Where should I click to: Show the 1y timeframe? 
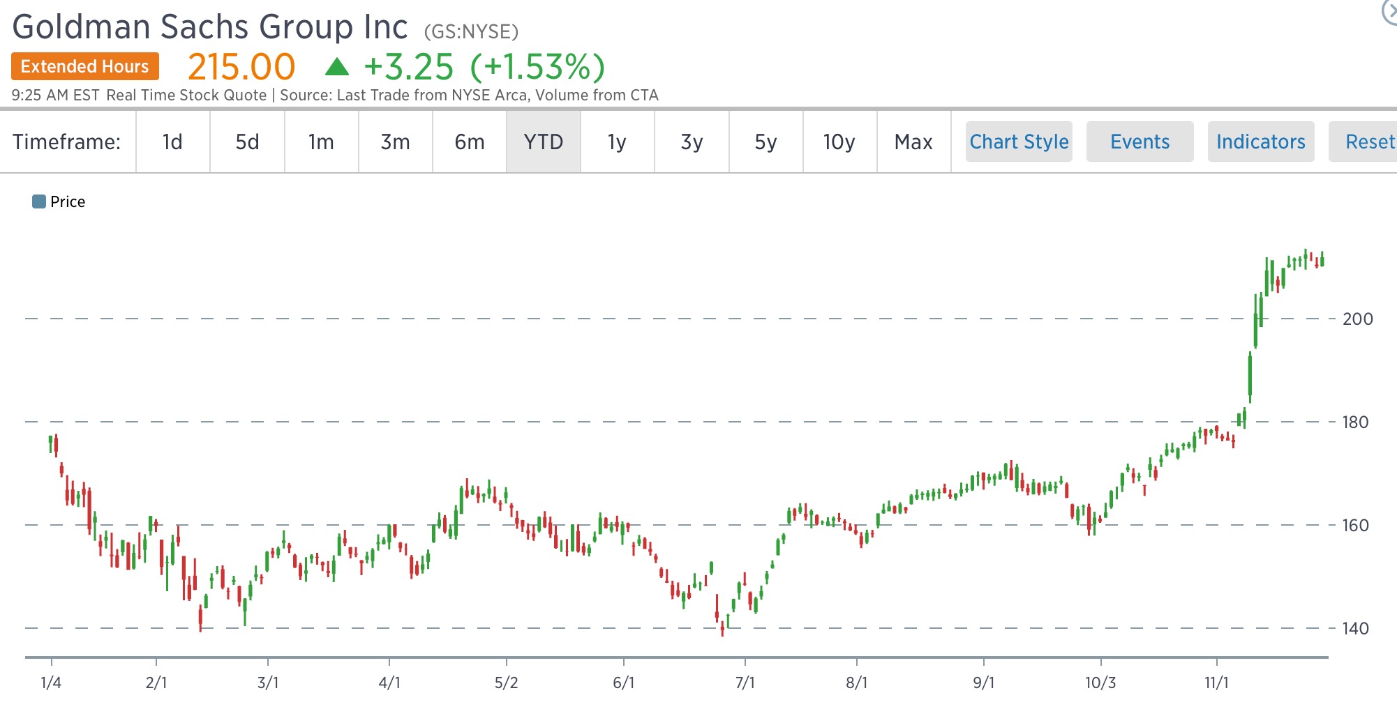click(x=618, y=142)
